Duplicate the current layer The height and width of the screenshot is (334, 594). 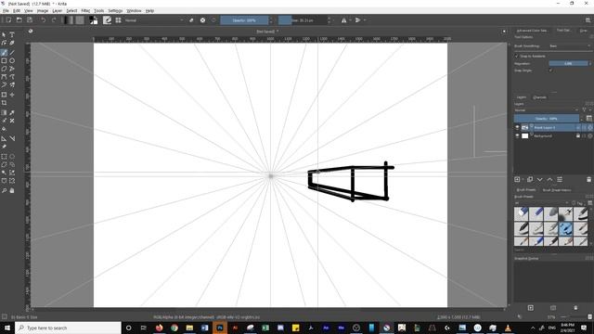coord(530,179)
